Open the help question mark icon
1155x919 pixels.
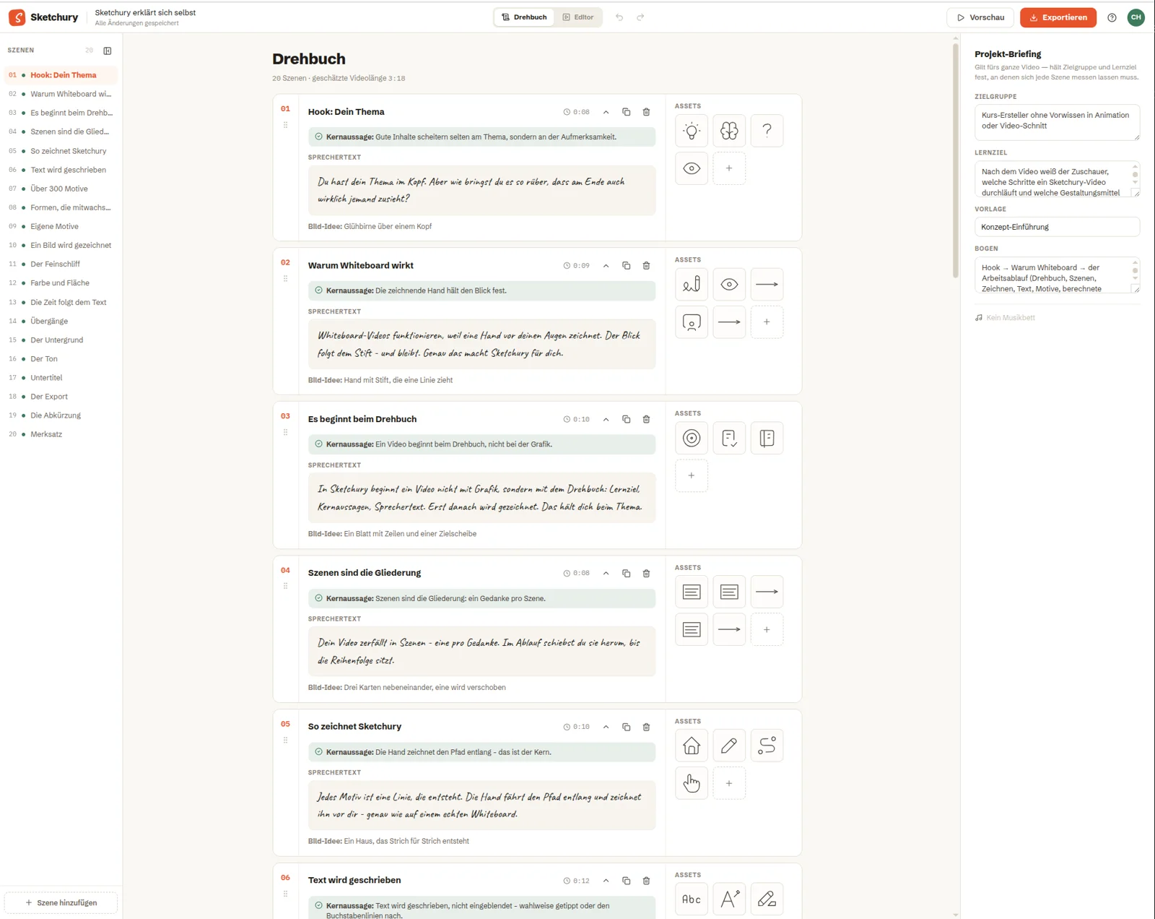[x=1112, y=17]
